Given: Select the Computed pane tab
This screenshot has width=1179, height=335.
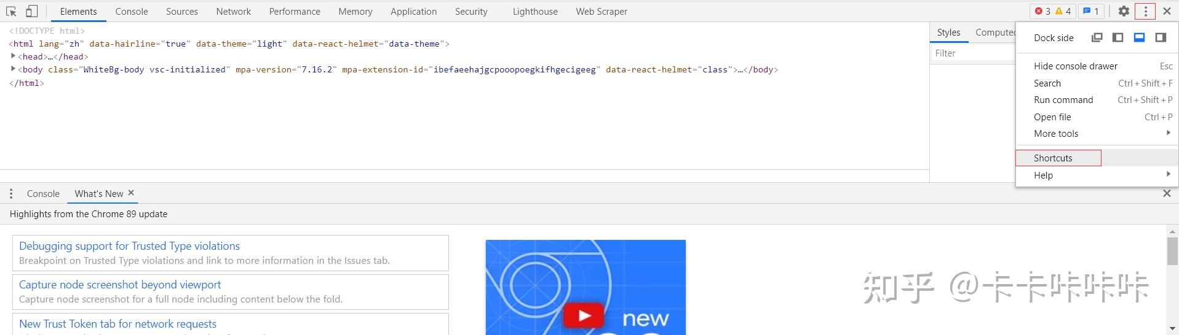Looking at the screenshot, I should [995, 33].
